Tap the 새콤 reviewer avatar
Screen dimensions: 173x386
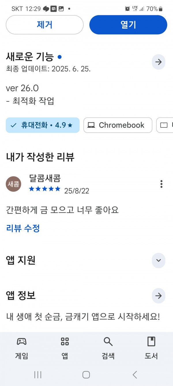point(14,184)
